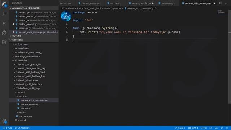Open sector.go in Open Editors list

pyautogui.click(x=34, y=20)
